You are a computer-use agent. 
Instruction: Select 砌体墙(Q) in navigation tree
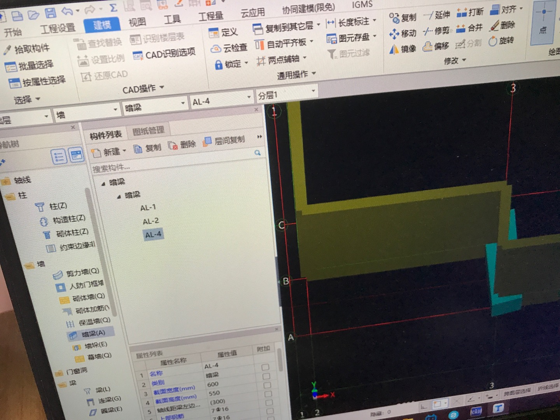coord(82,298)
